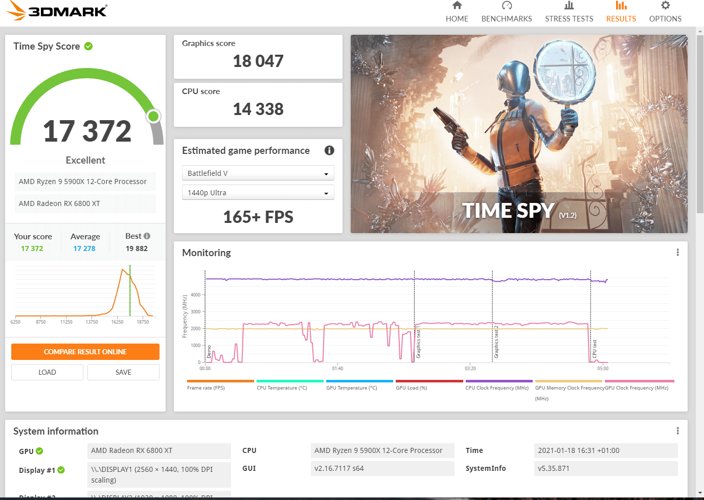Click the SAVE button
The width and height of the screenshot is (704, 500).
click(123, 372)
